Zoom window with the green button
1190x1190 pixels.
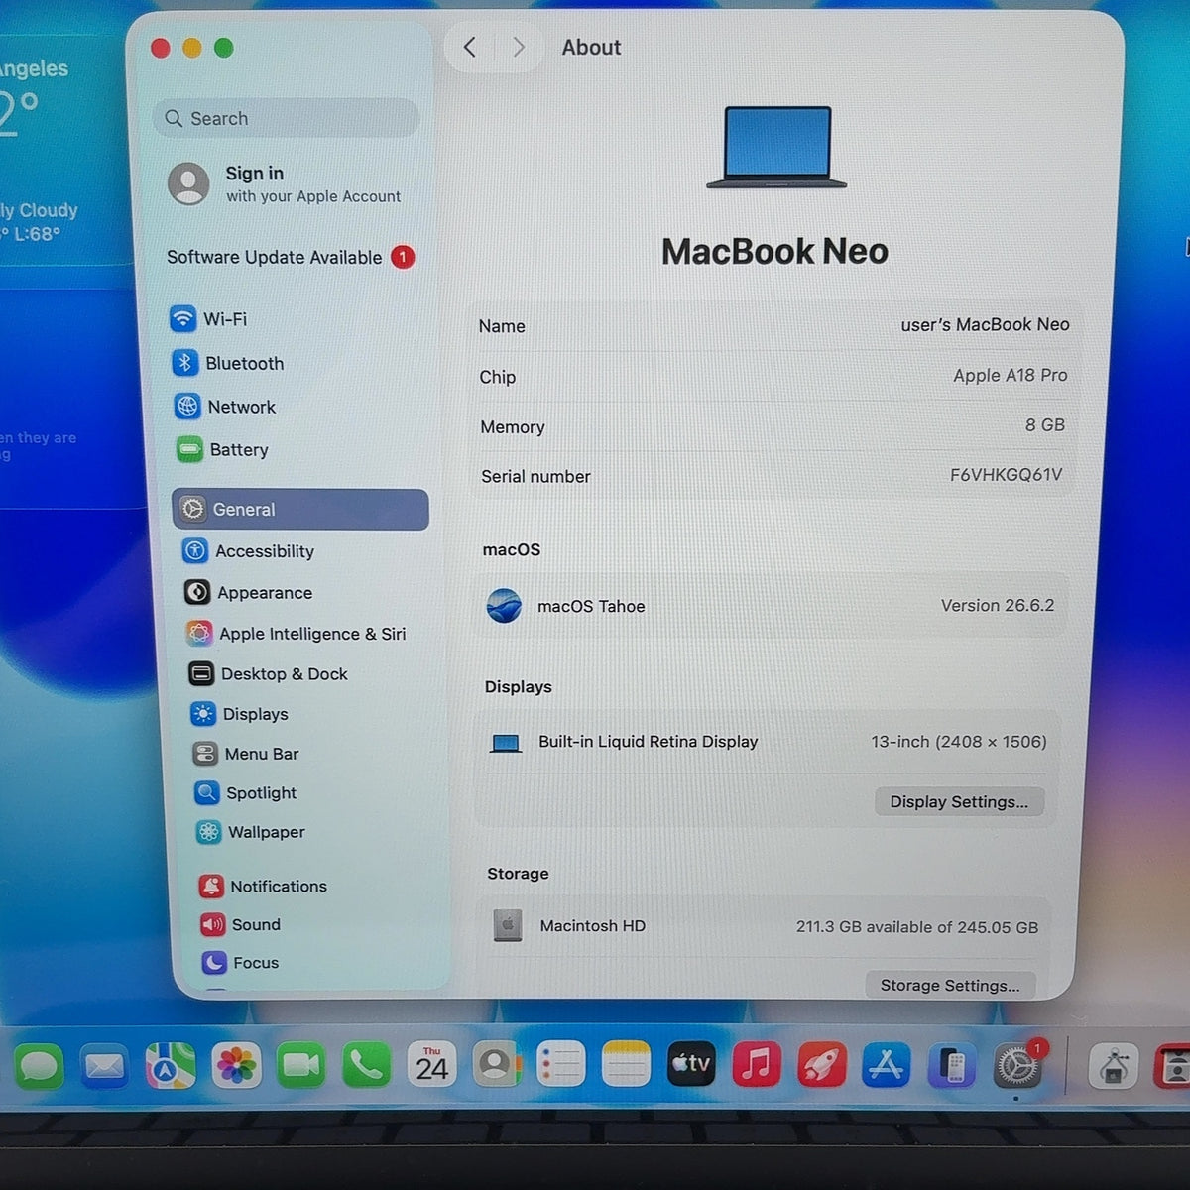pos(224,48)
